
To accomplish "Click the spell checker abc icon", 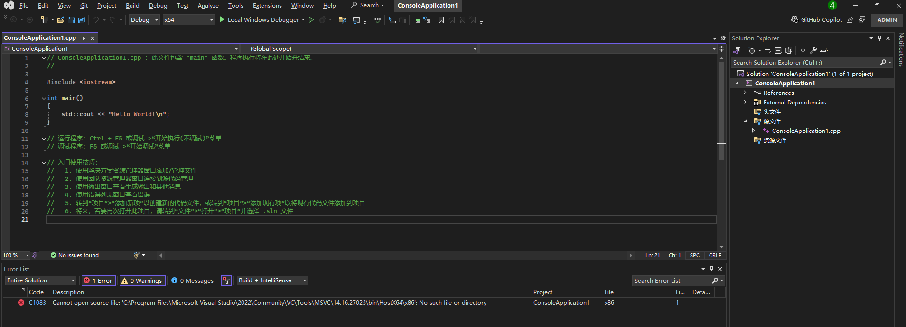I will pos(378,20).
